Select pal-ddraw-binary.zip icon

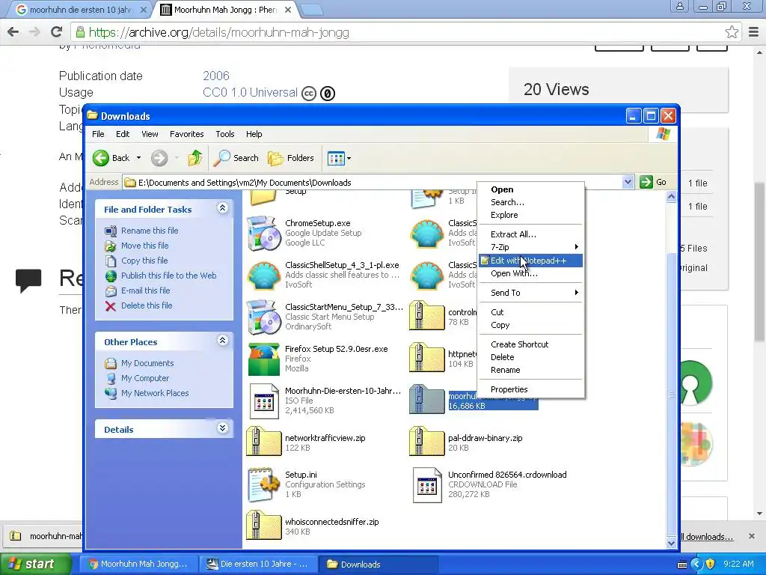tap(426, 441)
